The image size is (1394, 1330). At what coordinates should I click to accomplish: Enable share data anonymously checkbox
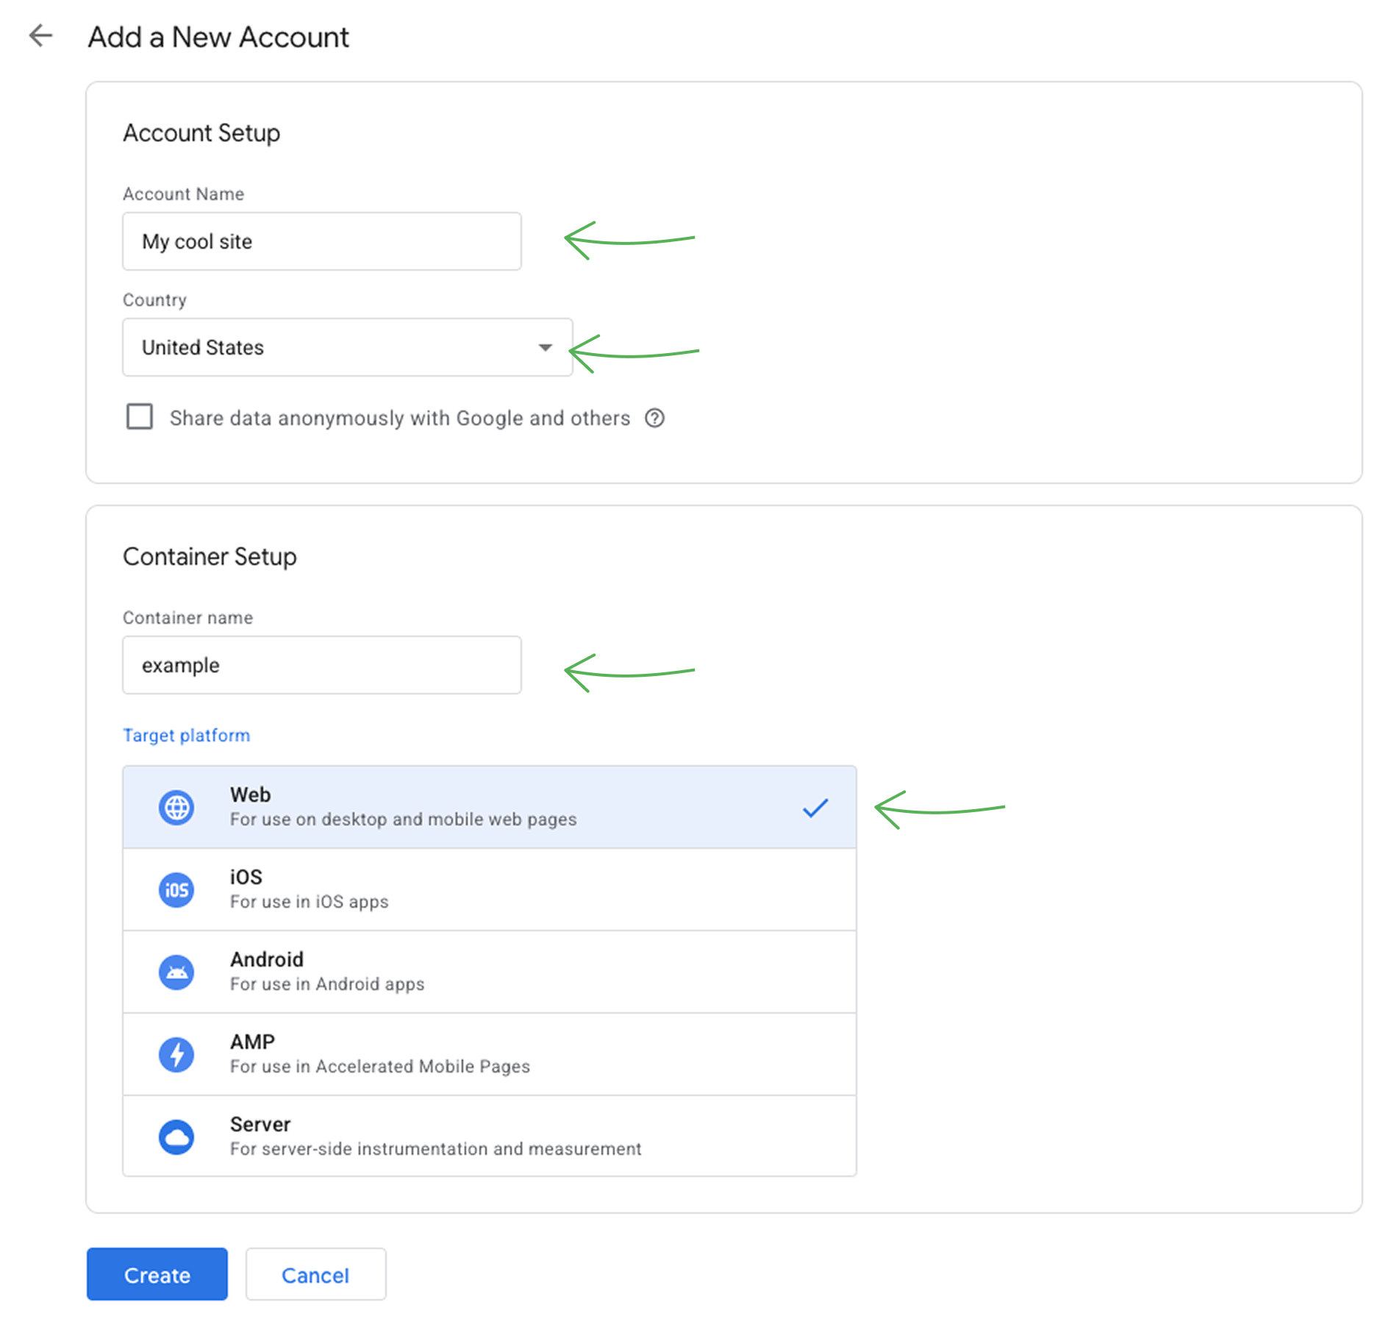pos(140,416)
